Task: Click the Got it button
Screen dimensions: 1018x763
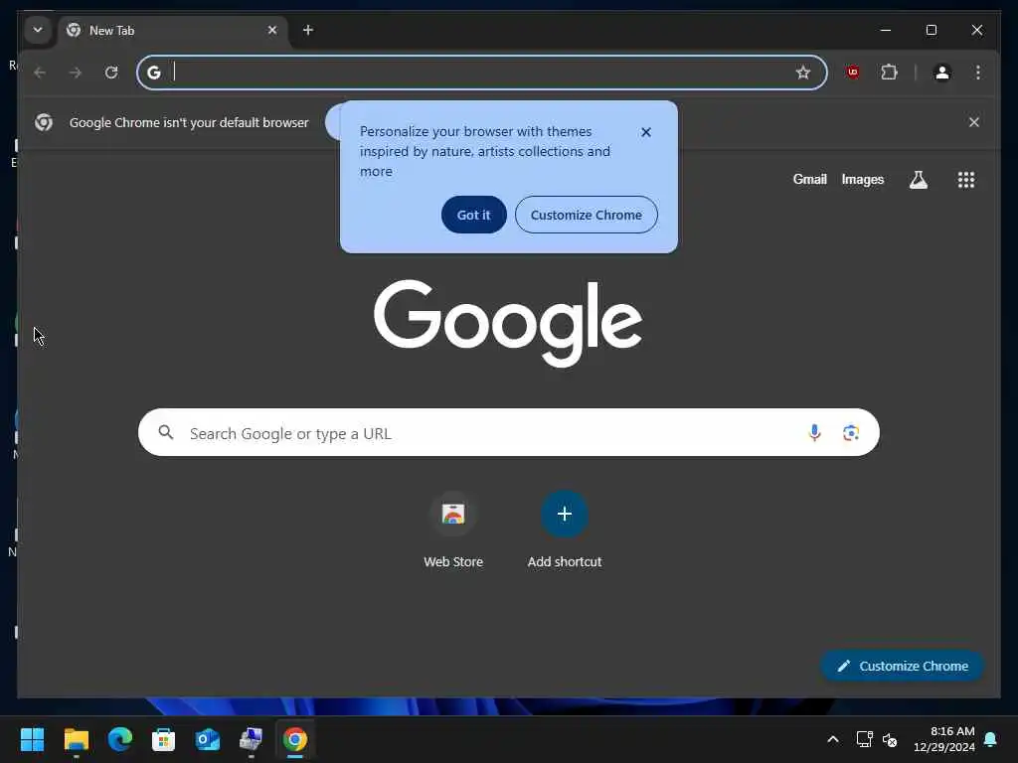Action: 474,215
